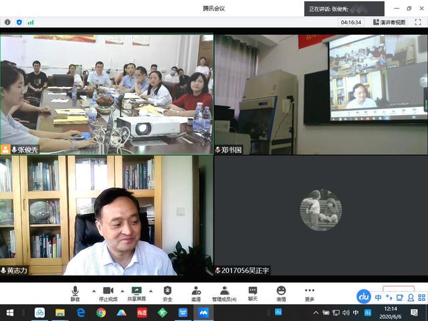Image resolution: width=428 pixels, height=321 pixels.
Task: Expand share options arrow beside 共享屏幕
Action: [x=152, y=291]
